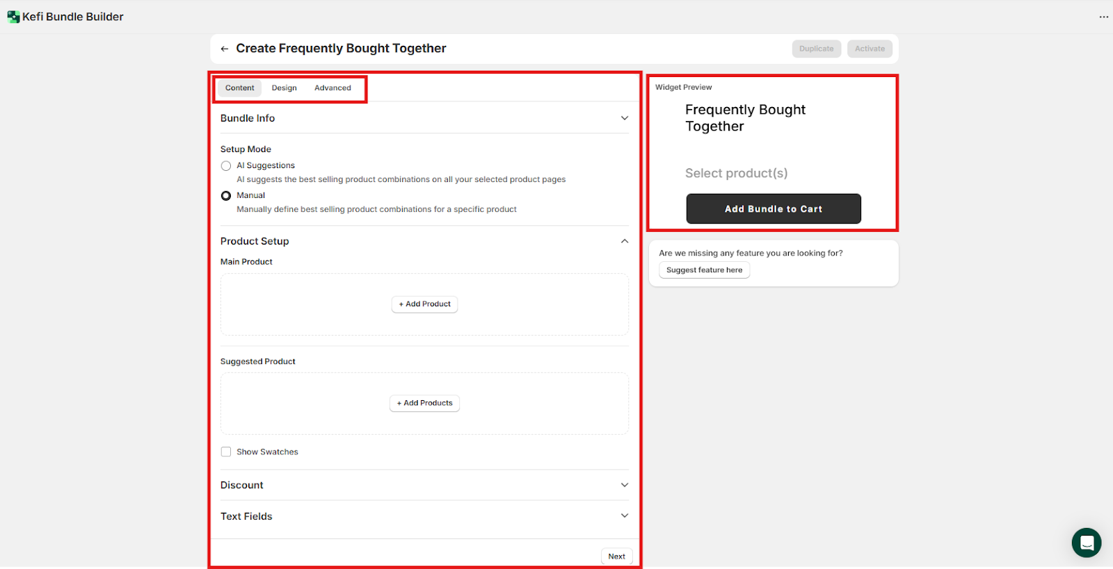The width and height of the screenshot is (1113, 569).
Task: Click the Suggest feature here button
Action: click(x=704, y=270)
